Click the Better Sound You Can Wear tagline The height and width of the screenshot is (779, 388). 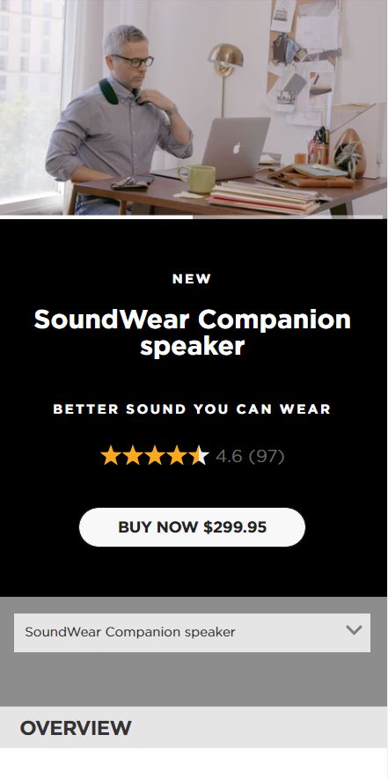[192, 409]
